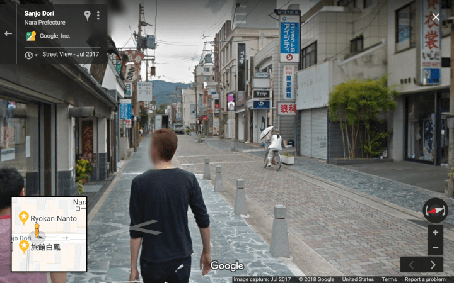Open the Terms link

click(389, 279)
